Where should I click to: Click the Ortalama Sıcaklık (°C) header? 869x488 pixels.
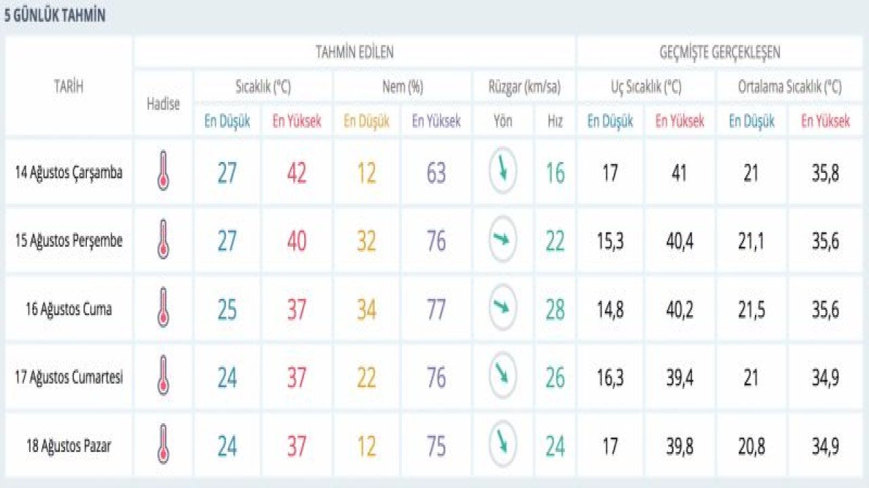(x=789, y=87)
